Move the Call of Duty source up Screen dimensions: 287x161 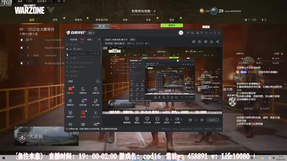[91, 53]
